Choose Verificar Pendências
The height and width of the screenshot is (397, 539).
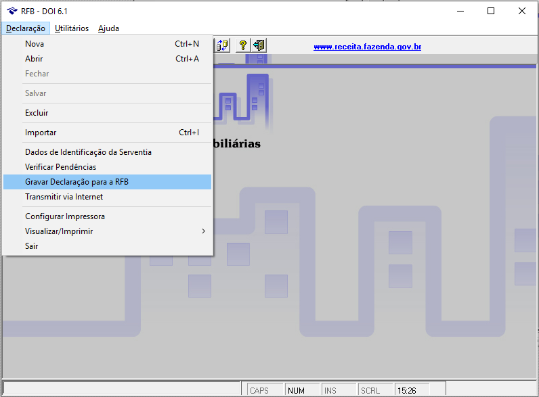point(60,167)
